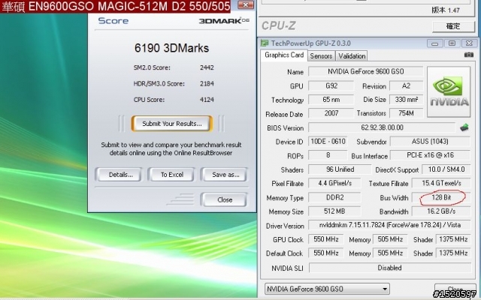Click the Bus Width value 128 Bit
Viewport: 481px width, 300px height.
pos(441,197)
